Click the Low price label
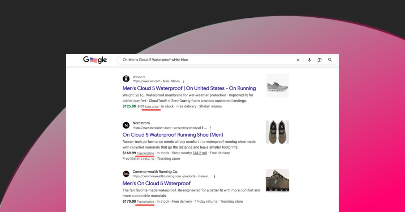This screenshot has height=212, width=405. tap(152, 107)
